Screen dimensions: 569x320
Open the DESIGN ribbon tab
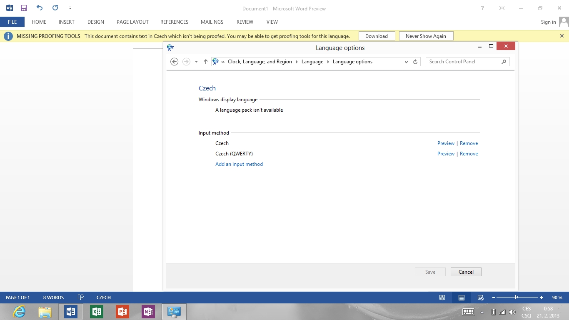(x=96, y=22)
